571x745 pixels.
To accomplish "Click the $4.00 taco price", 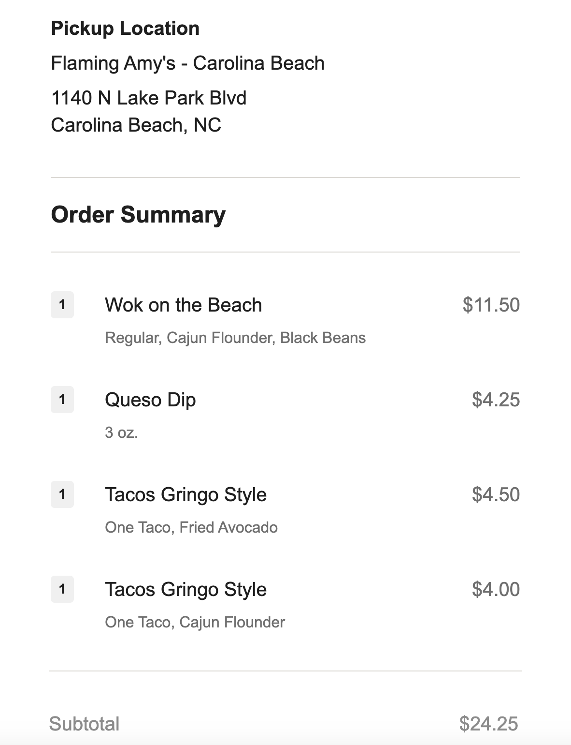I will (x=496, y=589).
